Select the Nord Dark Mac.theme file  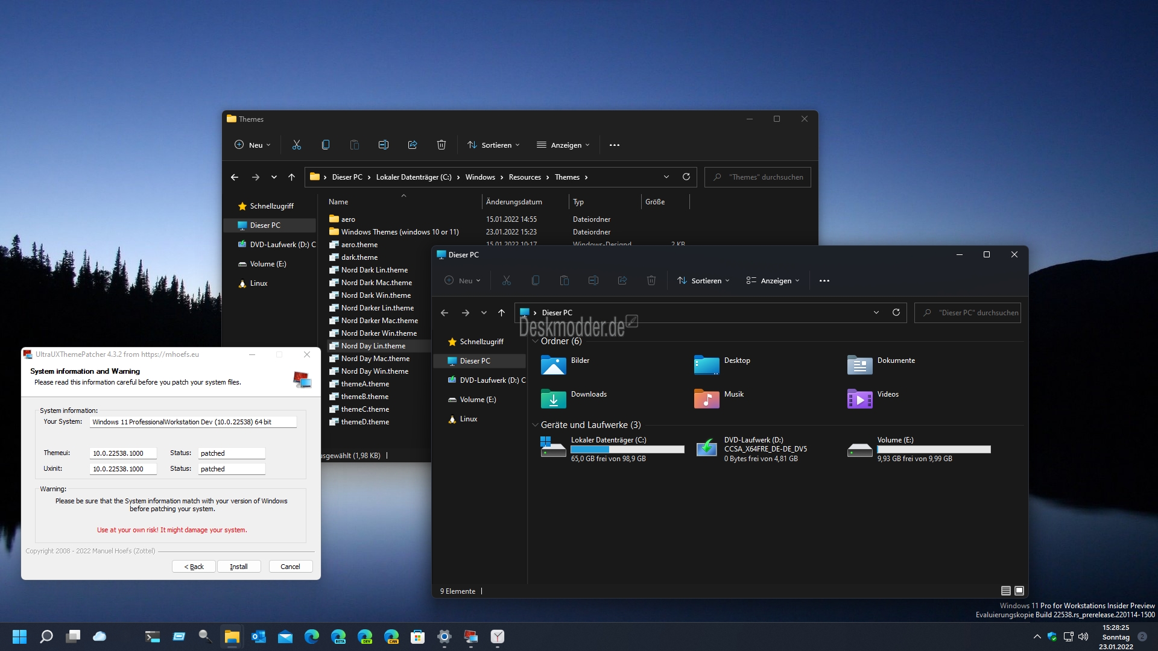376,282
